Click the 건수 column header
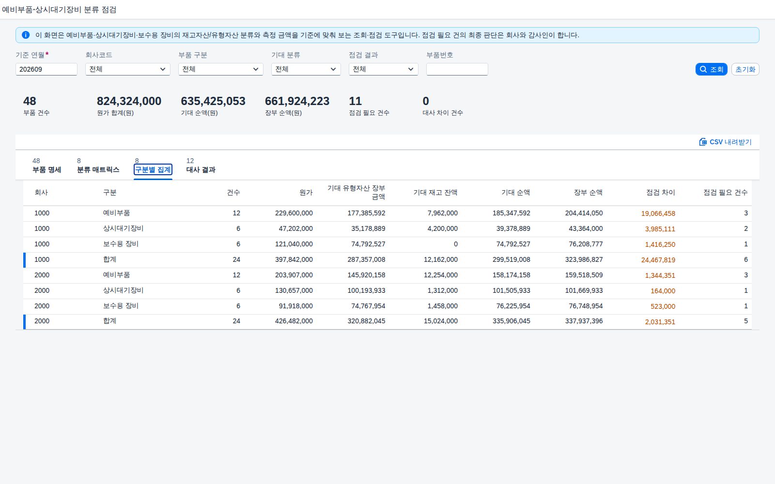This screenshot has height=484, width=775. click(x=233, y=193)
